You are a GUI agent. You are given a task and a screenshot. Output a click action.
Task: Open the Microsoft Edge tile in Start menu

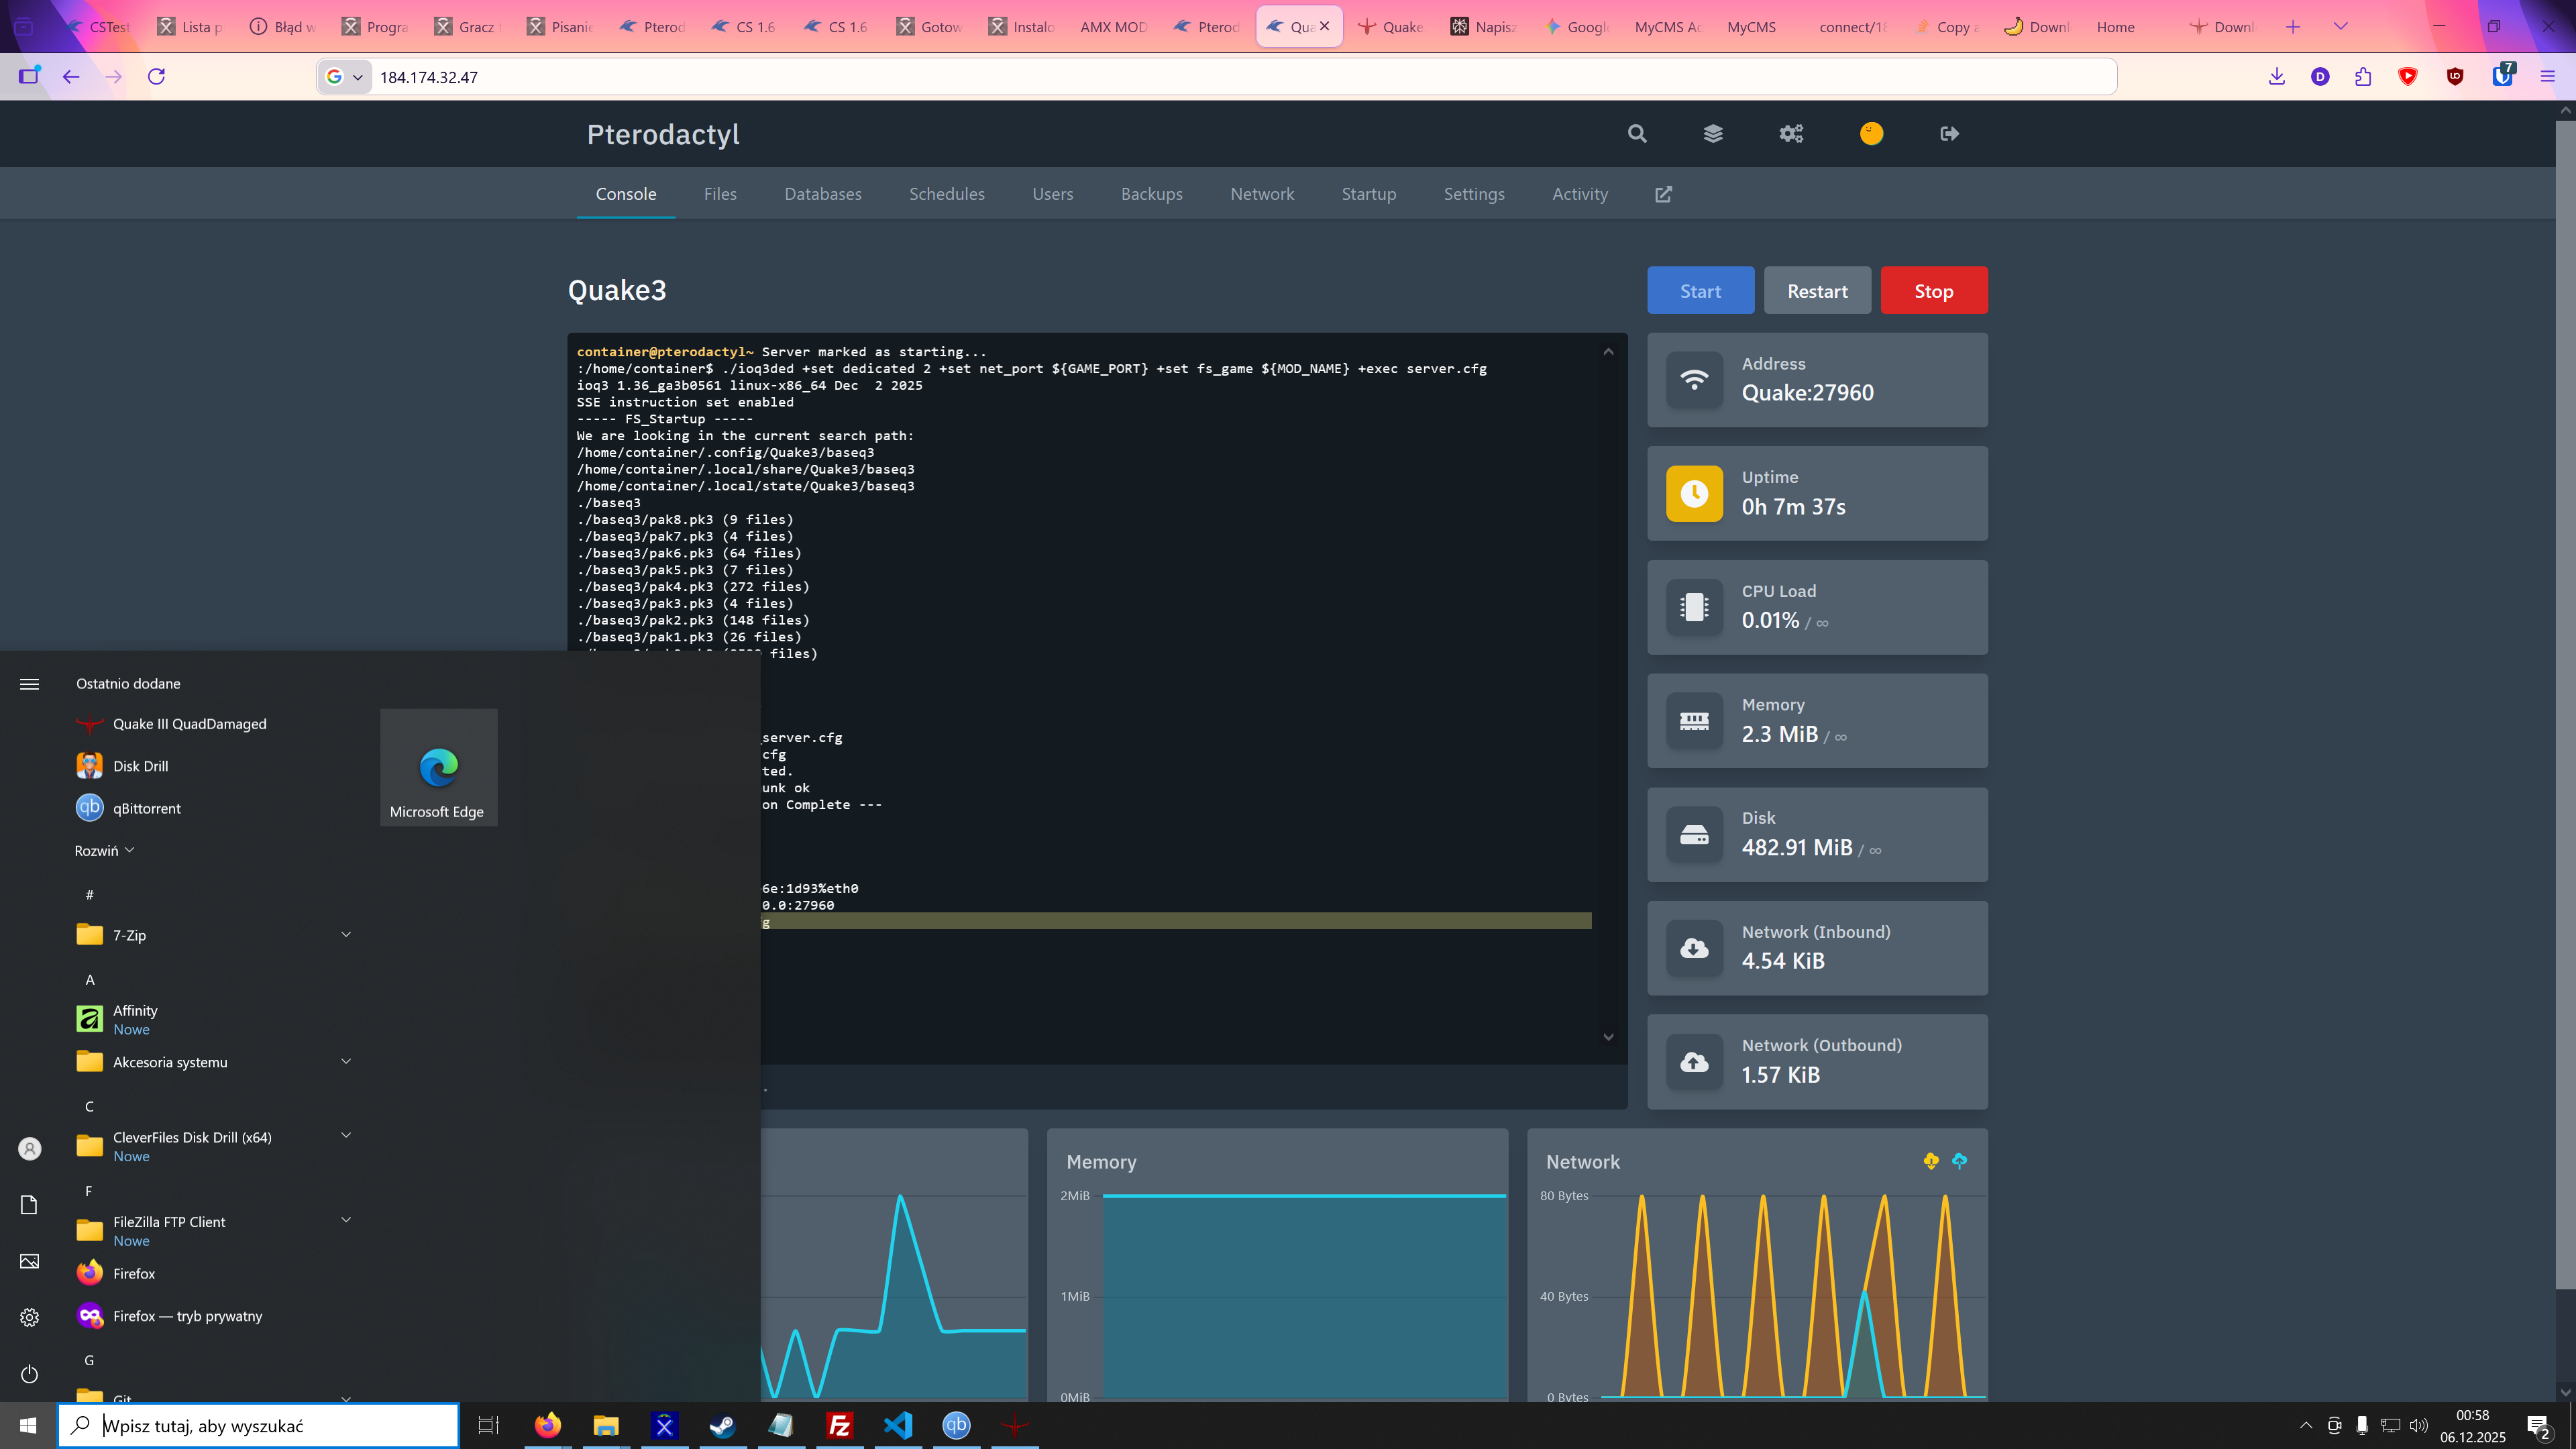[x=438, y=768]
